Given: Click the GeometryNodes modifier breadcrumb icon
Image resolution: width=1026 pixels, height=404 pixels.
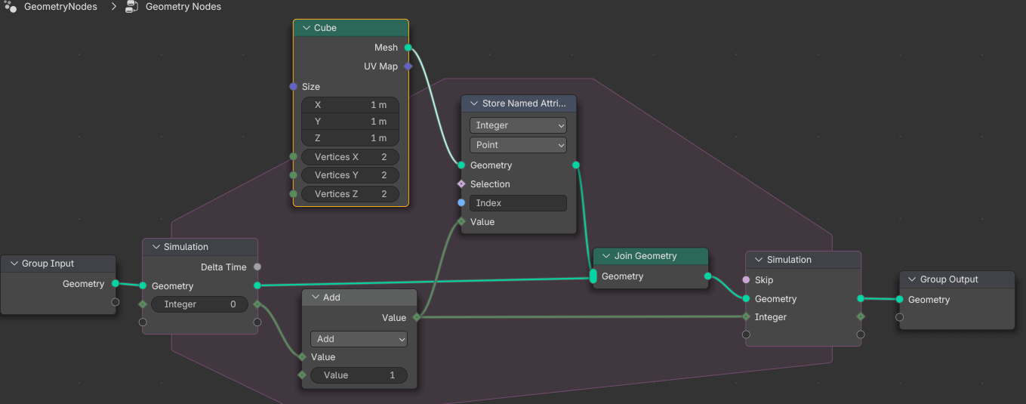Looking at the screenshot, I should click(11, 7).
